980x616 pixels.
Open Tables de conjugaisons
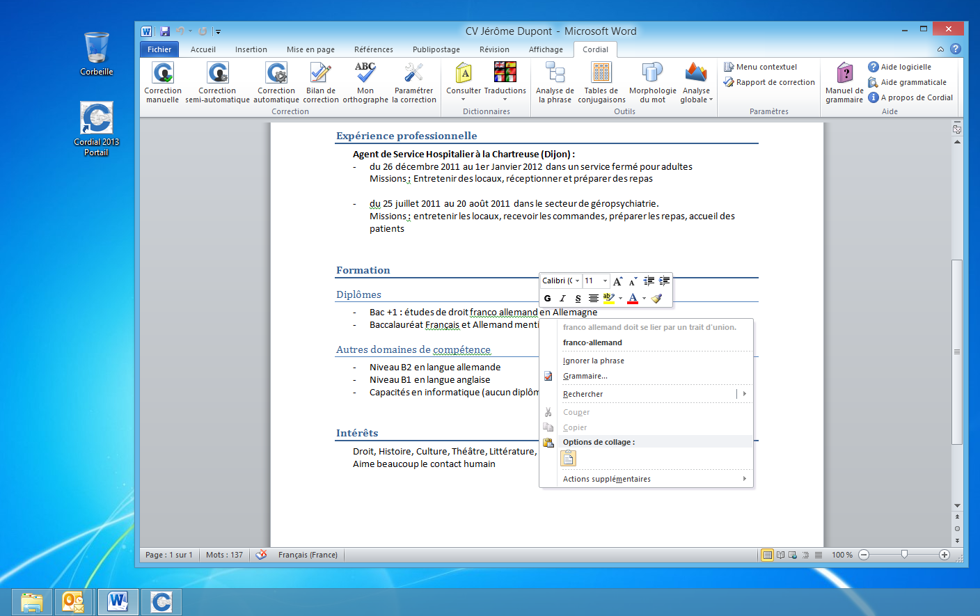pos(601,83)
